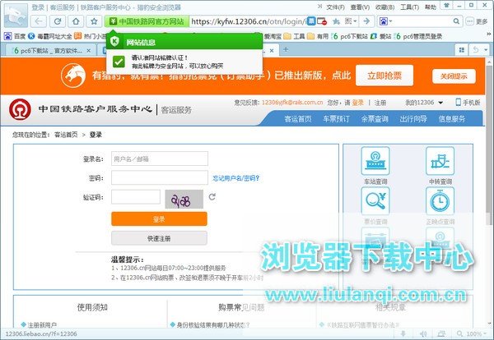Expand the bookmarks bar overflow chevron
This screenshot has height=340, width=494.
pyautogui.click(x=489, y=34)
